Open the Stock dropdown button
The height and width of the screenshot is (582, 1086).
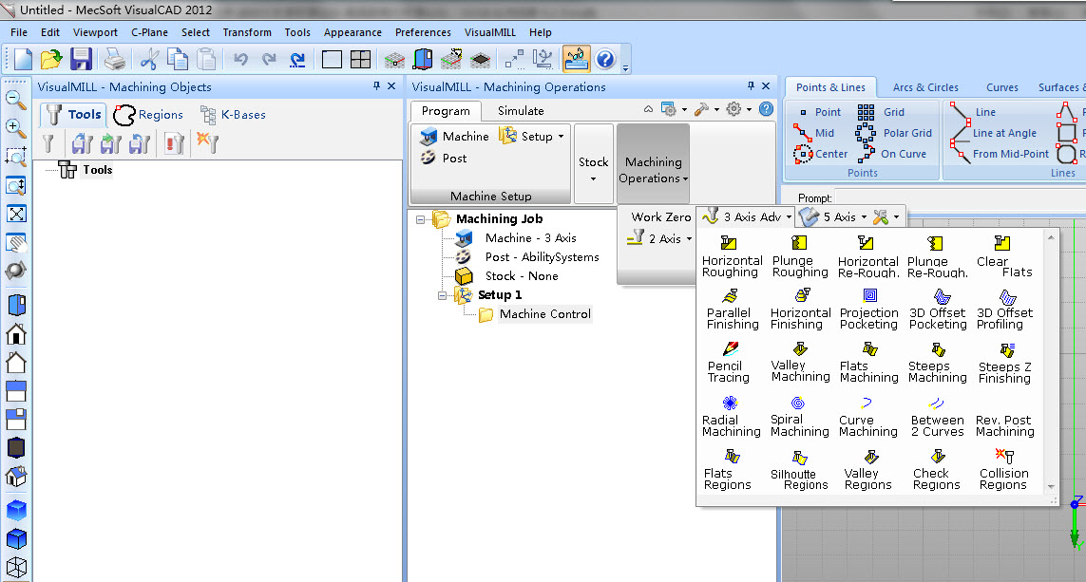click(x=594, y=163)
